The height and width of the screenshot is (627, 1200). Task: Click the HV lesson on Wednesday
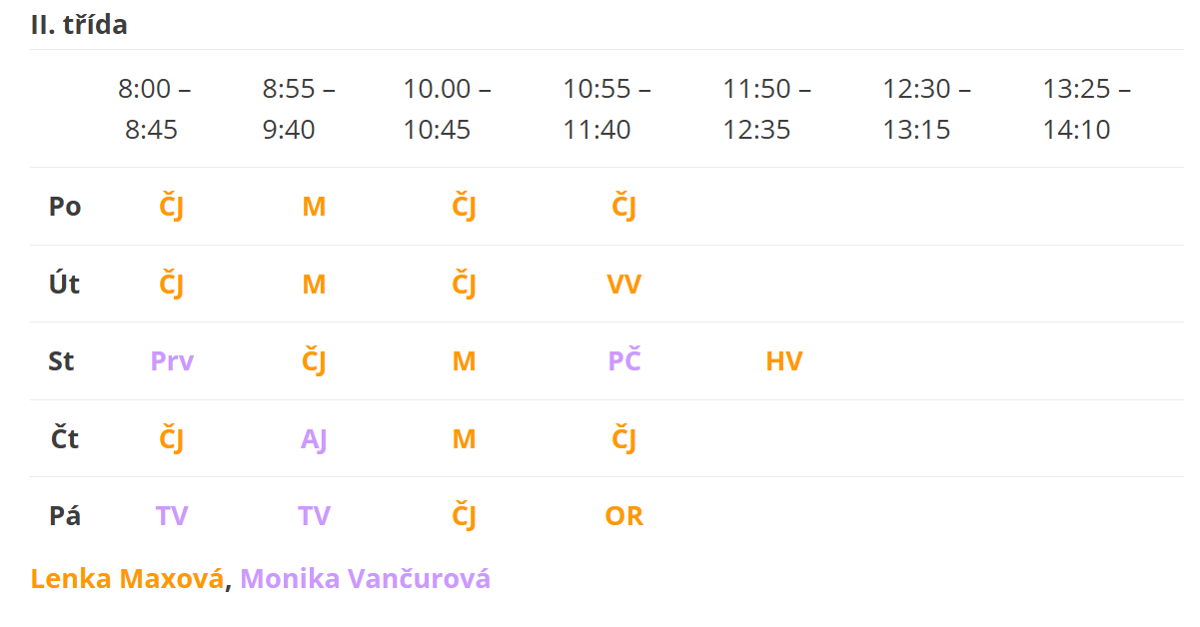click(x=784, y=361)
